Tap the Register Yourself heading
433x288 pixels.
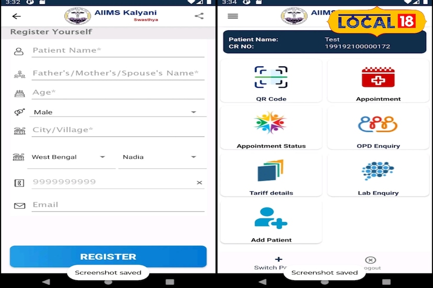51,32
